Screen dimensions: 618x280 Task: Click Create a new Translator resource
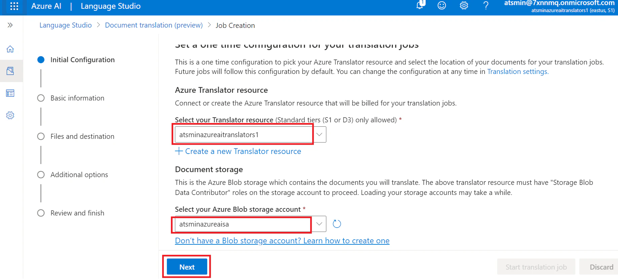(x=243, y=151)
